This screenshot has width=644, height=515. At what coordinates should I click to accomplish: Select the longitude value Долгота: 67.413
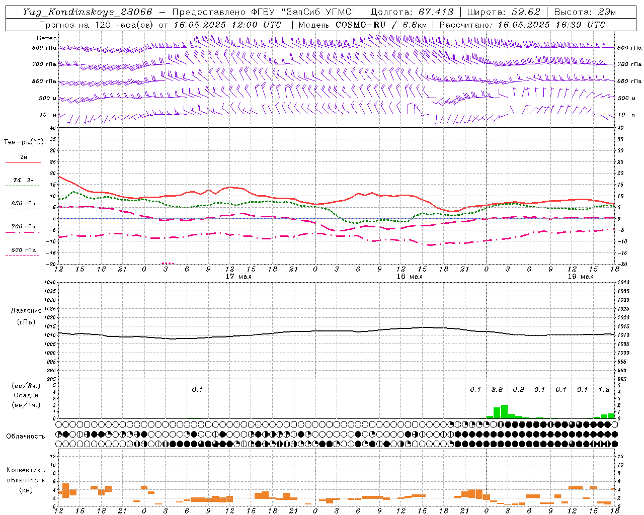(412, 12)
